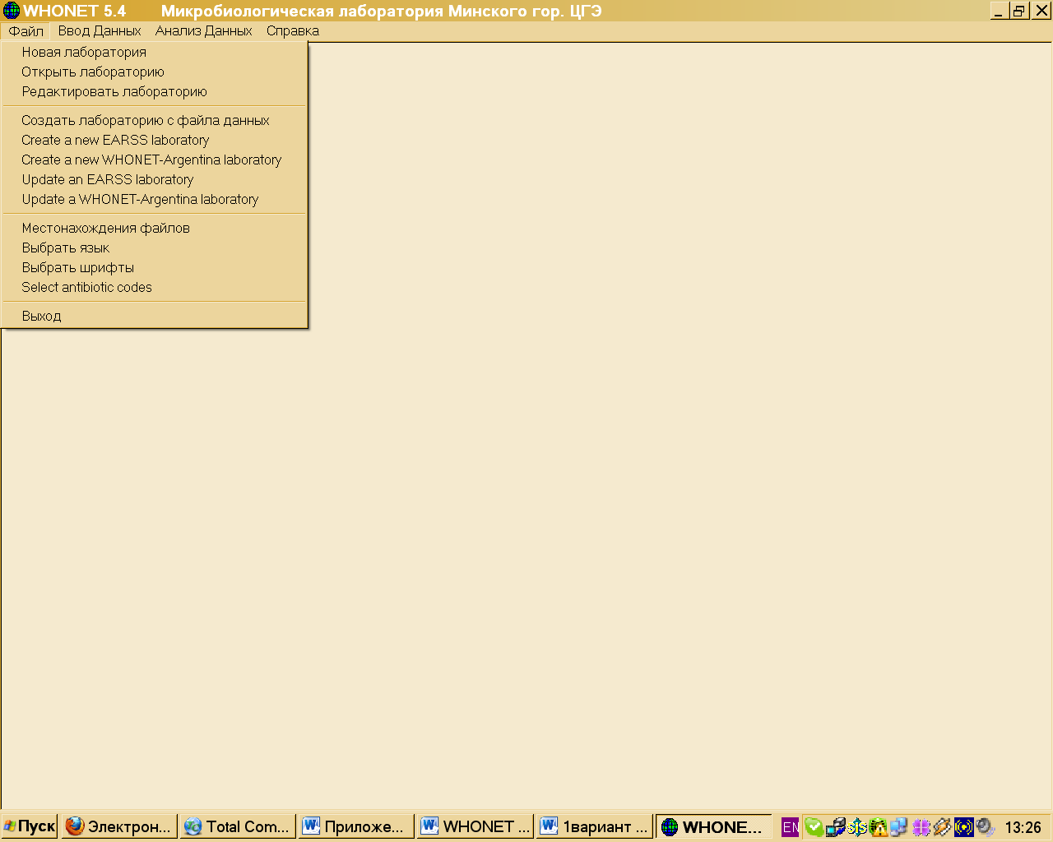Image resolution: width=1053 pixels, height=842 pixels.
Task: Open Местонахождения файлов entry
Action: pyautogui.click(x=155, y=228)
